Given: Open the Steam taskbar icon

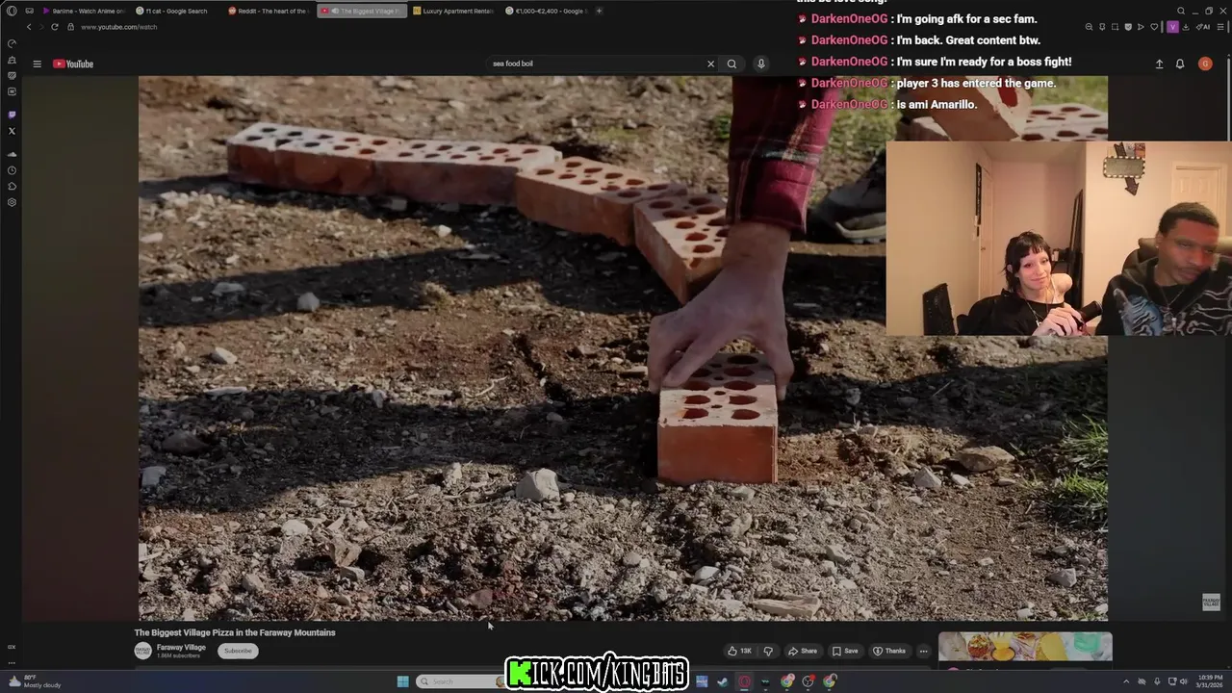Looking at the screenshot, I should [723, 681].
